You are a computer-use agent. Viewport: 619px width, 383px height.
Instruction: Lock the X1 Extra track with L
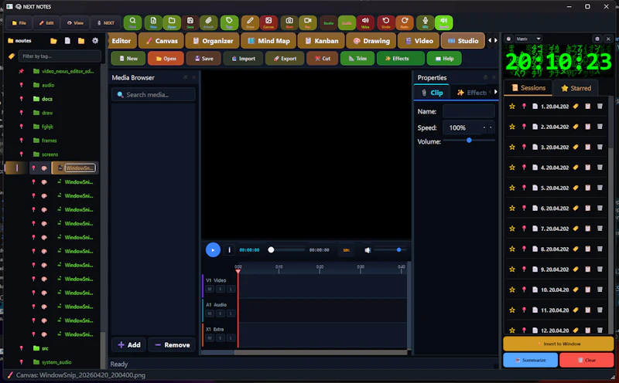pos(231,338)
